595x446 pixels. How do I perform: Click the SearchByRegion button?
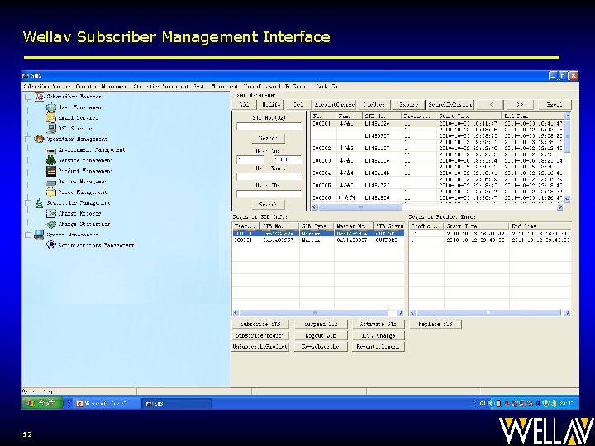(450, 104)
